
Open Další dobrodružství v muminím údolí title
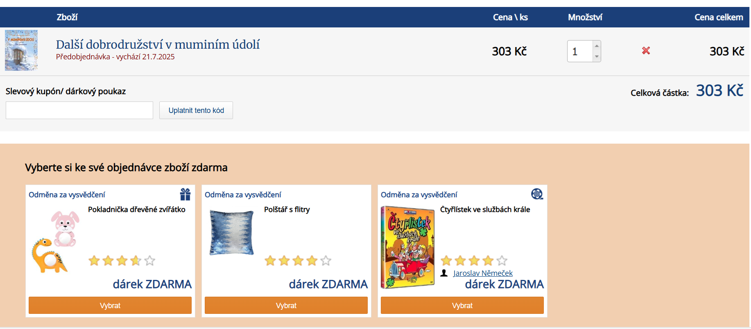(x=158, y=44)
